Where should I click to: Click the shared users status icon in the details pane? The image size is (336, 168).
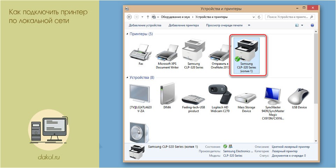click(231, 146)
